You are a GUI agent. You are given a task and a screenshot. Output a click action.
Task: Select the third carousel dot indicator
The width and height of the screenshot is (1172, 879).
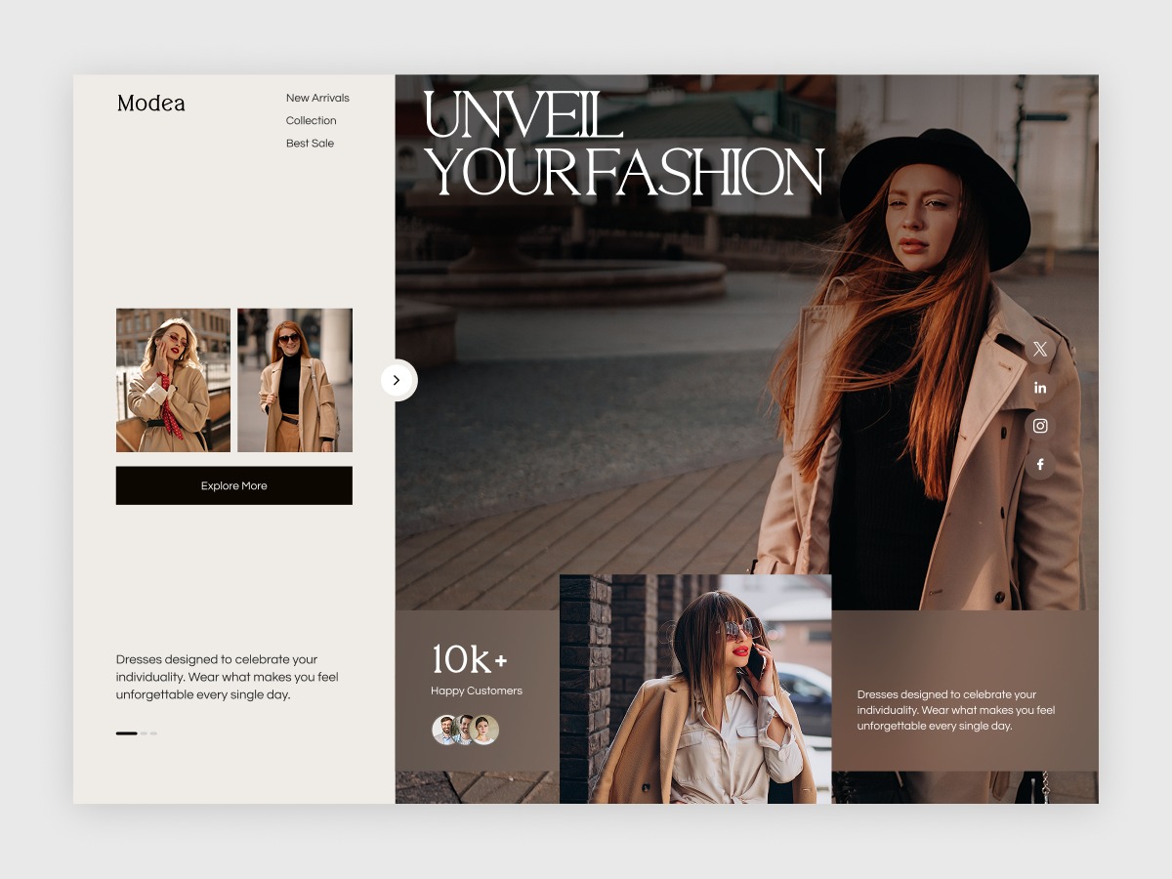tap(154, 732)
